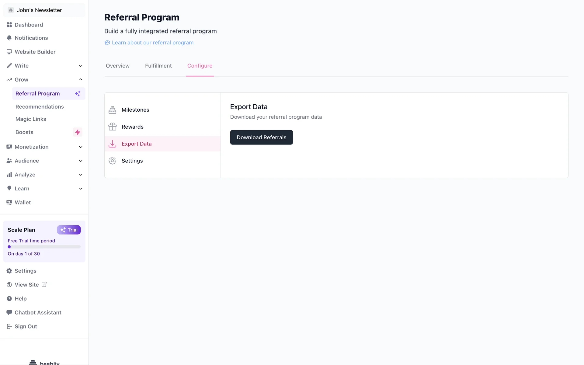584x365 pixels.
Task: Click the Notifications bell icon
Action: pos(9,38)
